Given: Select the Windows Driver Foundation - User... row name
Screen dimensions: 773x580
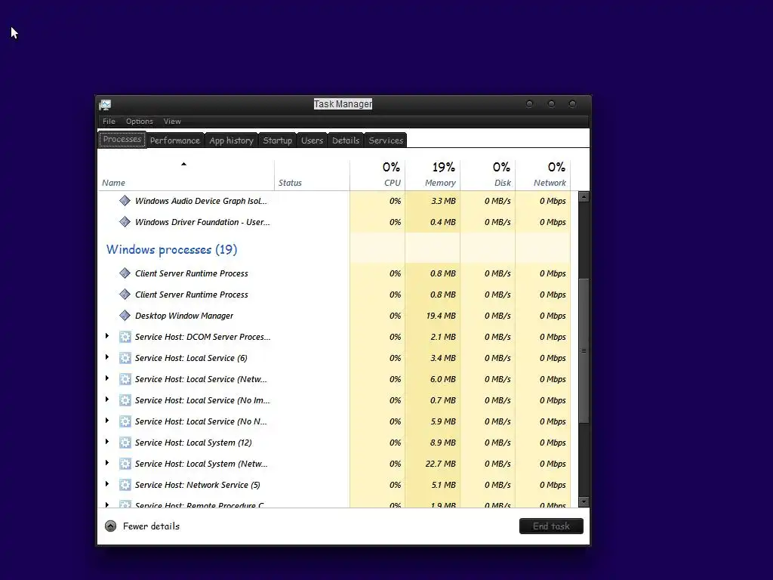Looking at the screenshot, I should pyautogui.click(x=202, y=222).
